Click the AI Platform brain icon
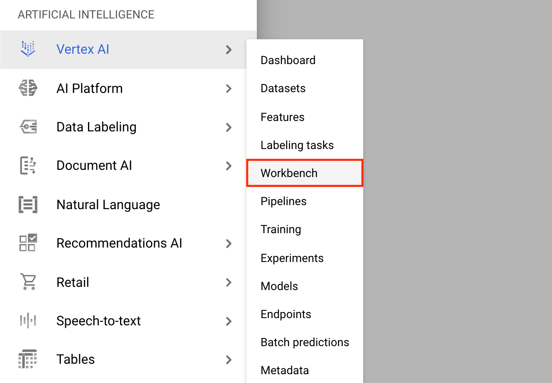 (28, 88)
